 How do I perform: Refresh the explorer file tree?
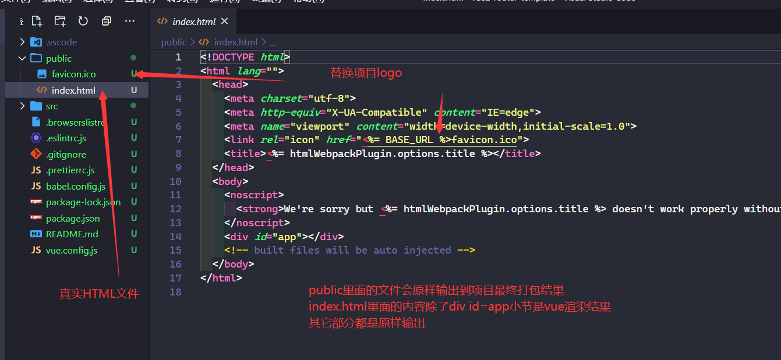[83, 22]
